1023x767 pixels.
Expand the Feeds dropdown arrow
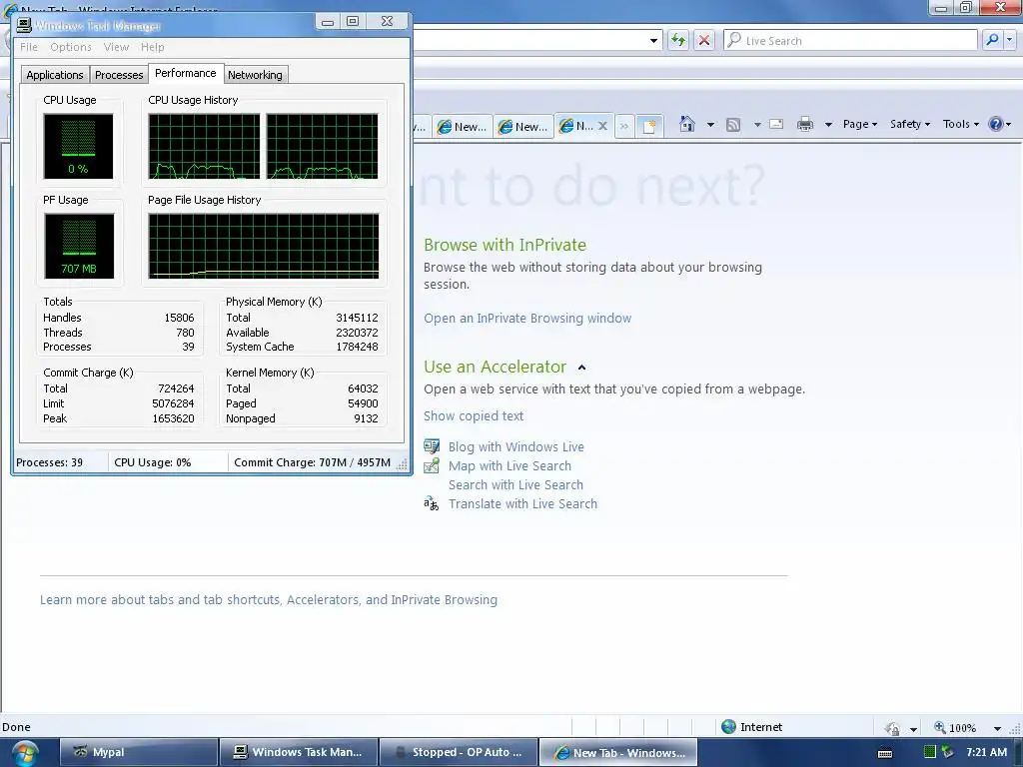point(757,125)
